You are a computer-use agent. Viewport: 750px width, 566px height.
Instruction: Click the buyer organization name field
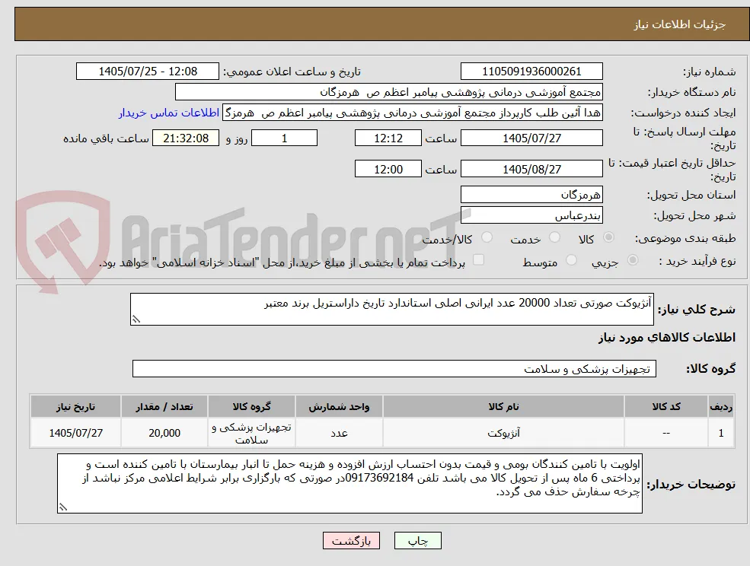coord(389,92)
